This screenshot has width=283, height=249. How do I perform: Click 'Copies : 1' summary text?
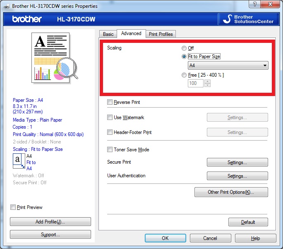click(22, 127)
